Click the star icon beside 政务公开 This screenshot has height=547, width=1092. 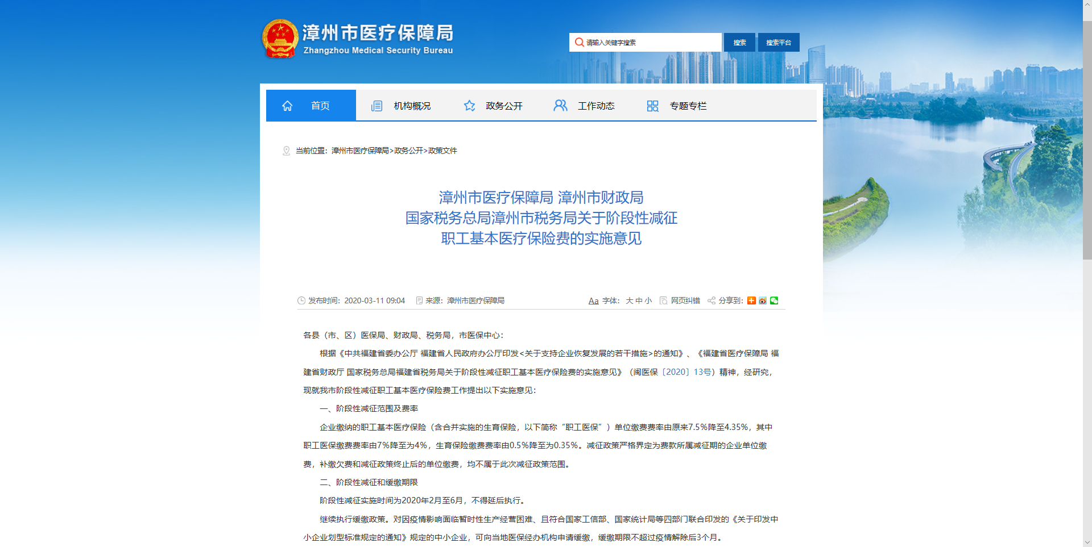click(x=469, y=106)
